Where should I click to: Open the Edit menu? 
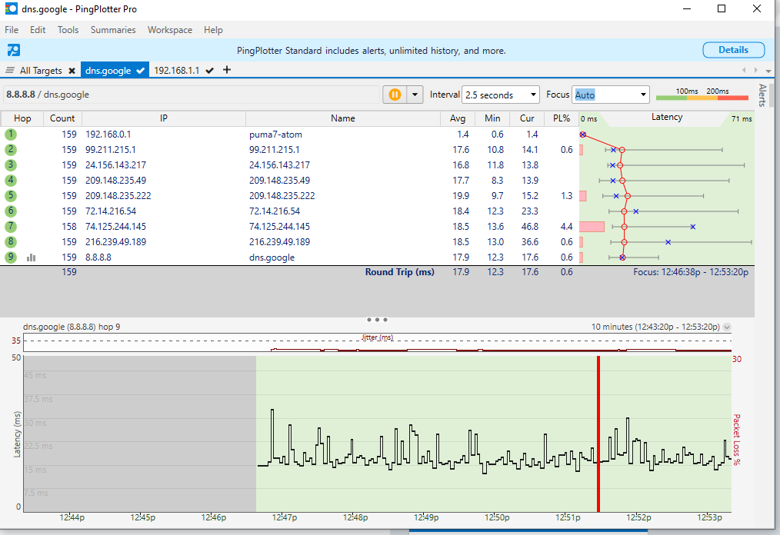click(x=38, y=30)
